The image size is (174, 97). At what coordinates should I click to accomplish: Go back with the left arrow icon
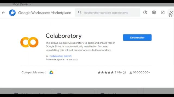click(3, 13)
